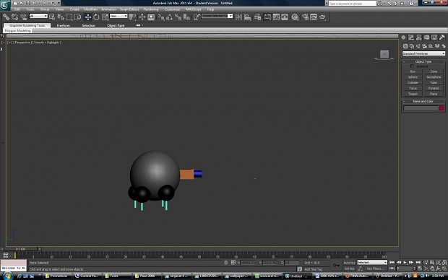This screenshot has height=280, width=448.
Task: Click the search keyword or phrase field
Action: pyautogui.click(x=352, y=4)
